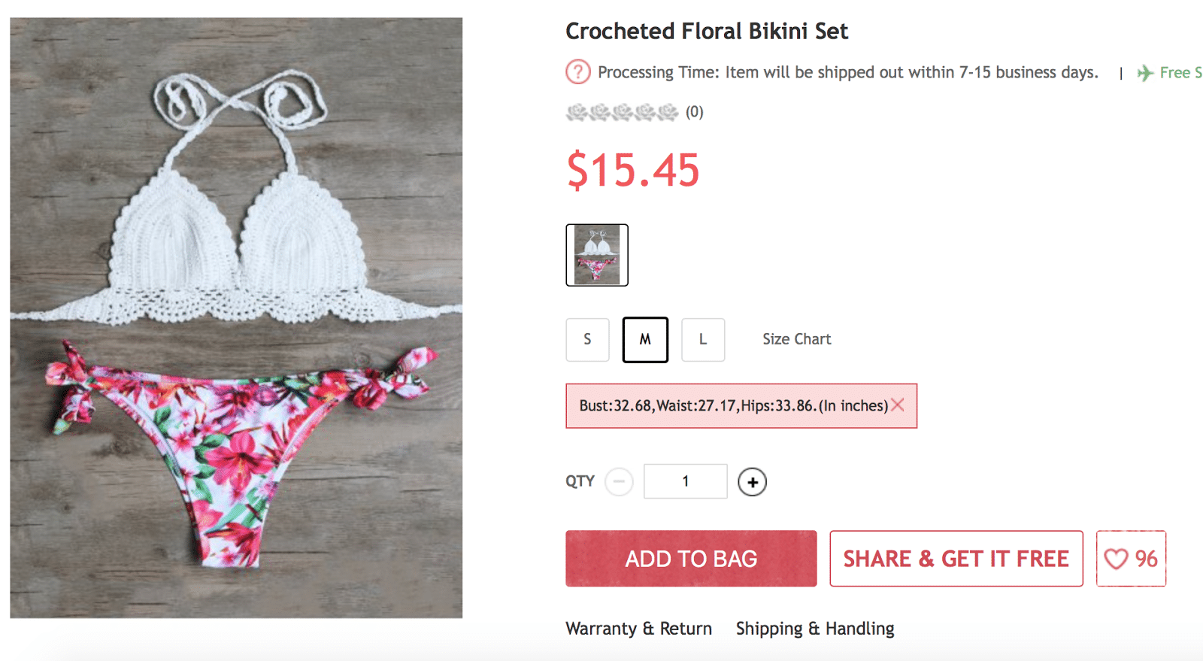Increase quantity with the plus button
Screen dimensions: 1203x661
coord(752,482)
